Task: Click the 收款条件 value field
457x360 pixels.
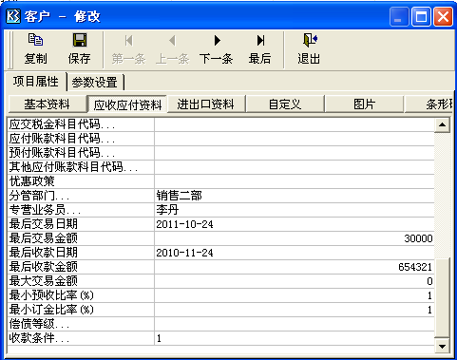Action: coord(295,338)
